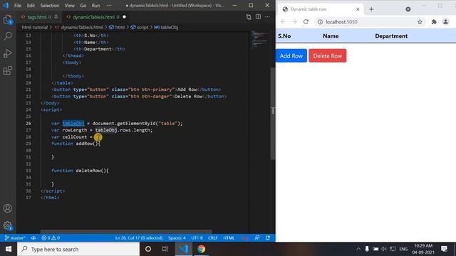This screenshot has height=256, width=456.
Task: Open the File menu
Action: [x=18, y=5]
